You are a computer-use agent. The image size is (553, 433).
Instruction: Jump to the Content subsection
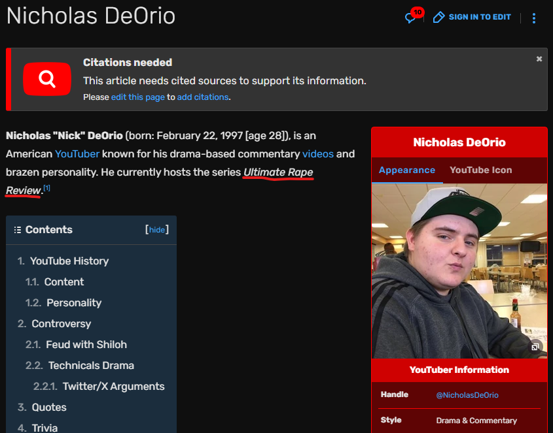64,281
